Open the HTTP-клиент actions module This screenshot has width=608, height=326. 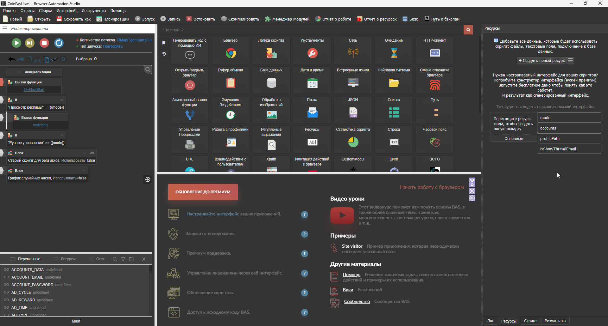coord(434,53)
